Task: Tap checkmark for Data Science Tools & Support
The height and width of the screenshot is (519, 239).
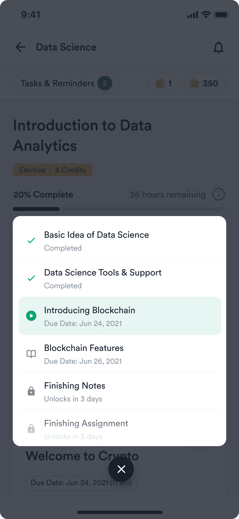Action: coord(31,278)
